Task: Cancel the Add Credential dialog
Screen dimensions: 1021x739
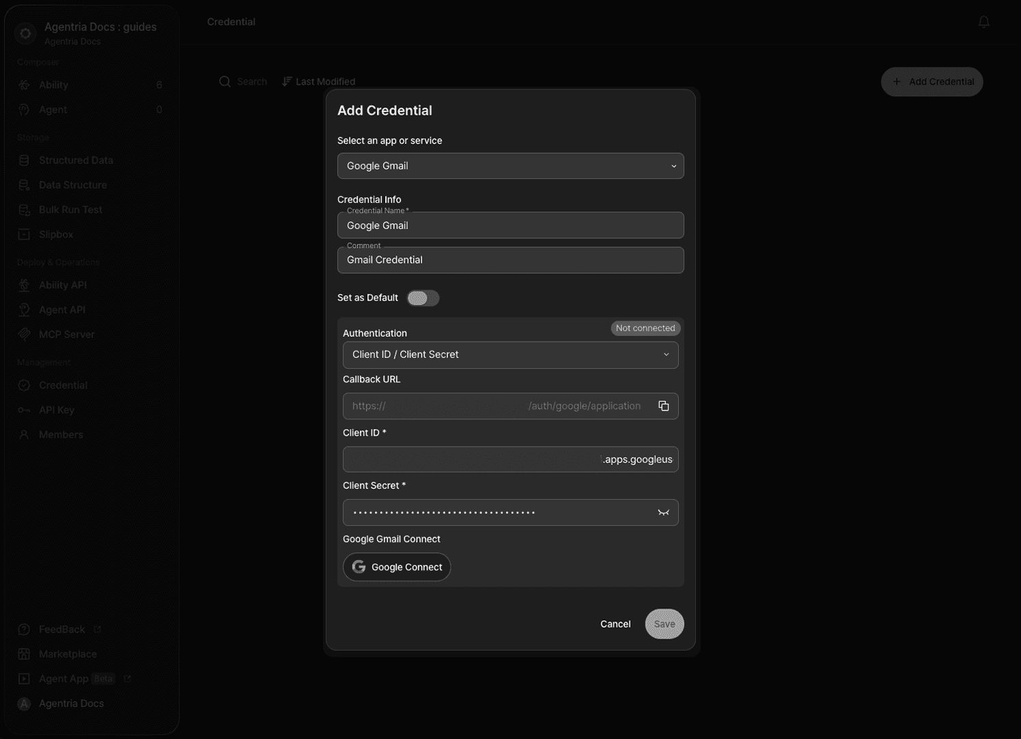Action: [x=615, y=624]
